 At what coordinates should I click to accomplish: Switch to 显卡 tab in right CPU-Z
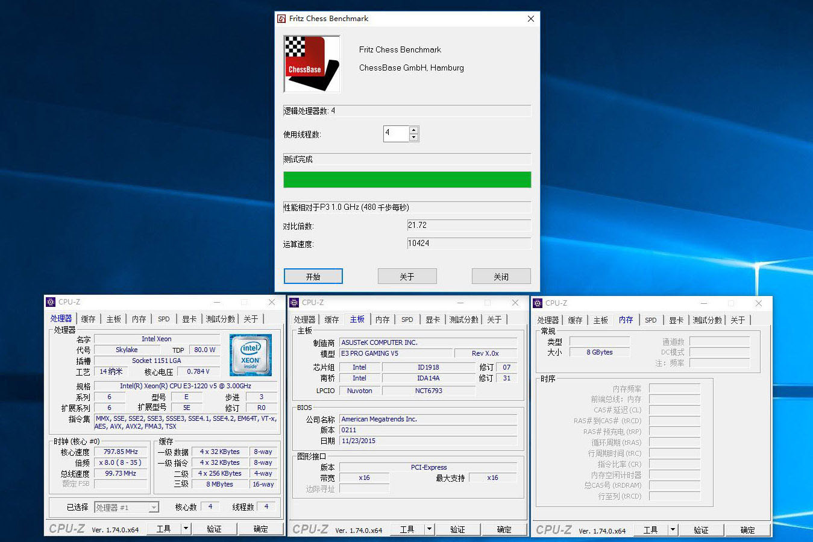click(676, 320)
